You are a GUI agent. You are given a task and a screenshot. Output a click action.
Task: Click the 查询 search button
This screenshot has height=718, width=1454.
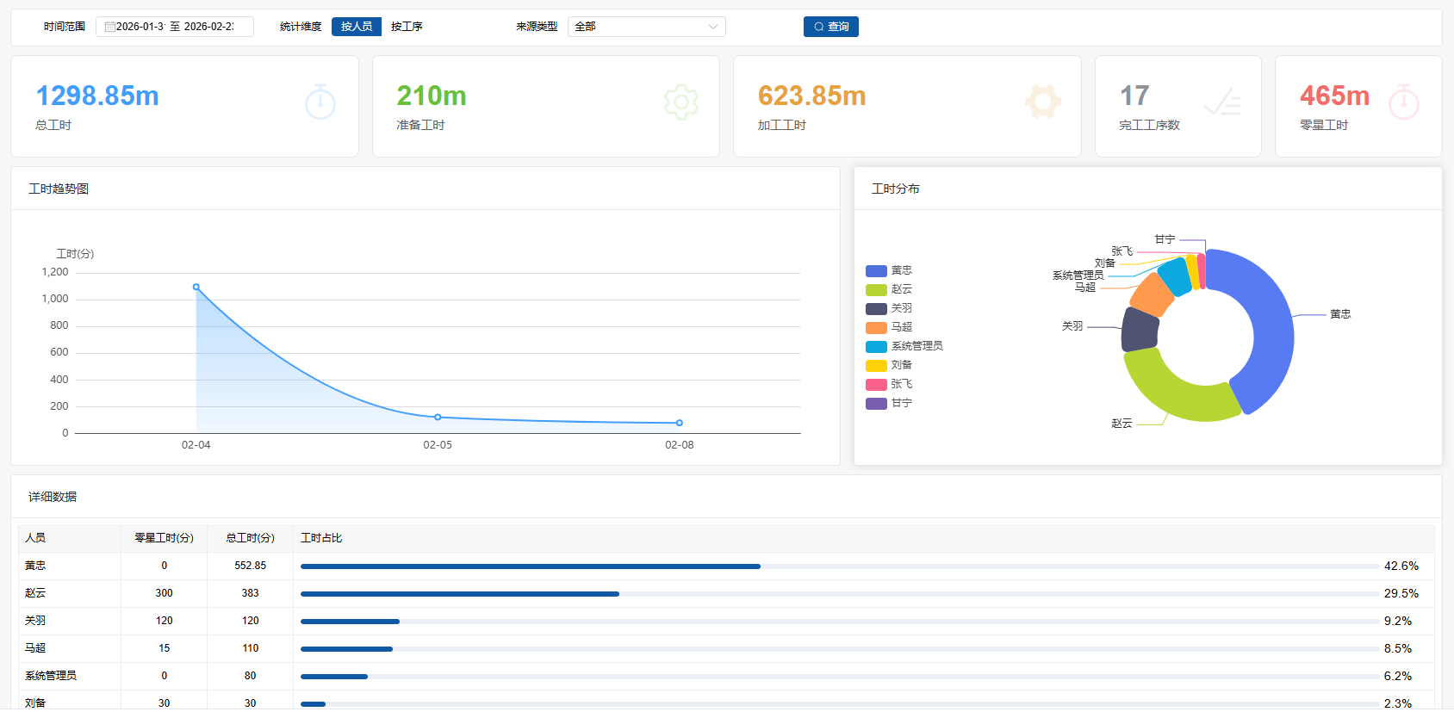pos(830,27)
